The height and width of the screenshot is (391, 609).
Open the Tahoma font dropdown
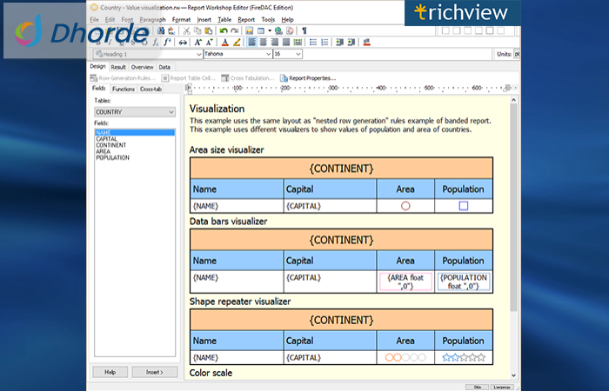tap(238, 54)
